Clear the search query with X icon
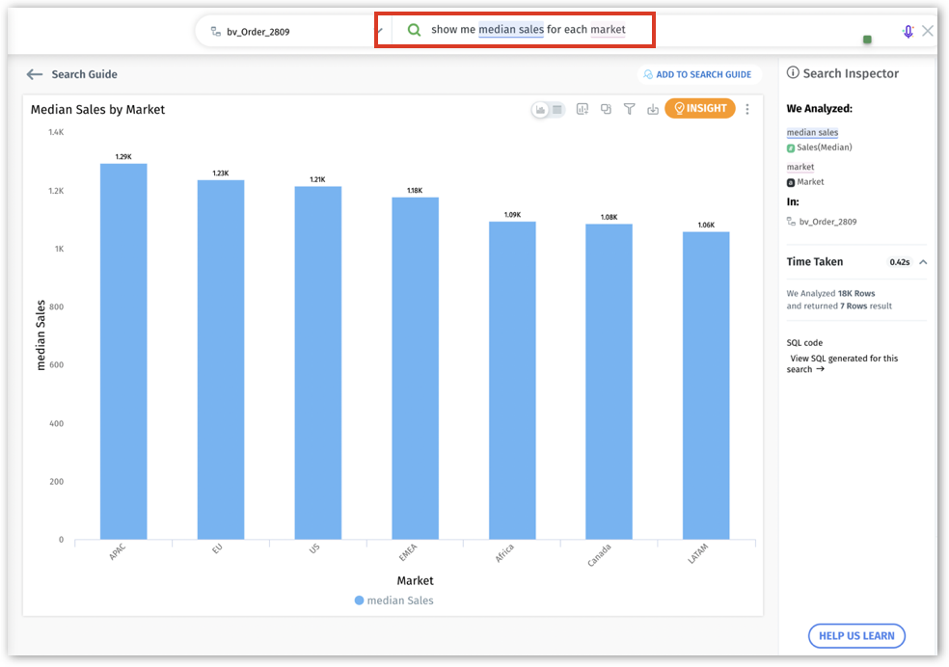The height and width of the screenshot is (667, 949). (928, 31)
